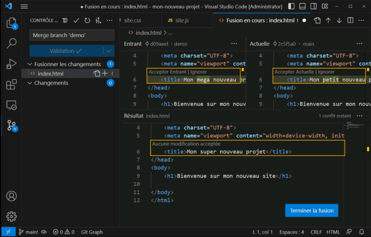Split the editor to the right
The image size is (371, 237).
pyautogui.click(x=351, y=20)
